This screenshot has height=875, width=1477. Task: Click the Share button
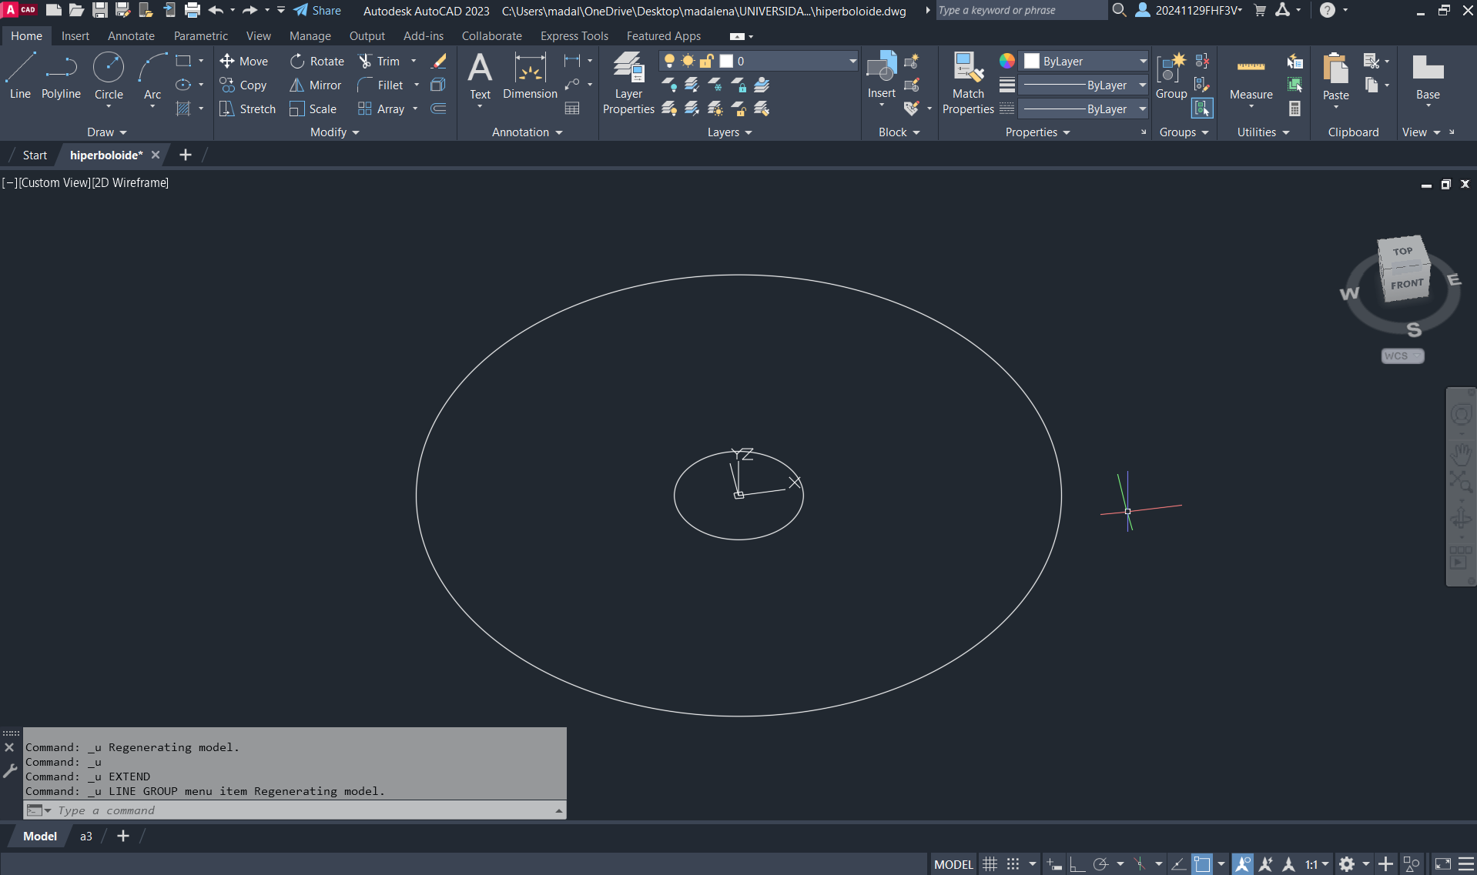pyautogui.click(x=317, y=11)
